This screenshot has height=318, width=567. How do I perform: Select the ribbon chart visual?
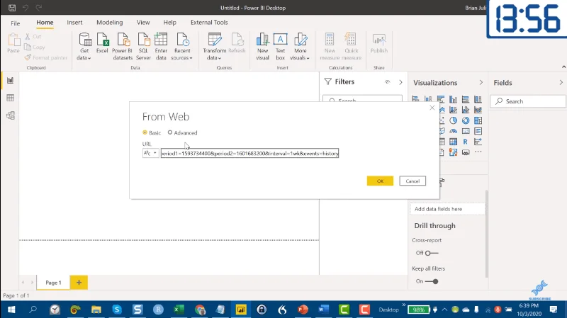[x=478, y=110]
